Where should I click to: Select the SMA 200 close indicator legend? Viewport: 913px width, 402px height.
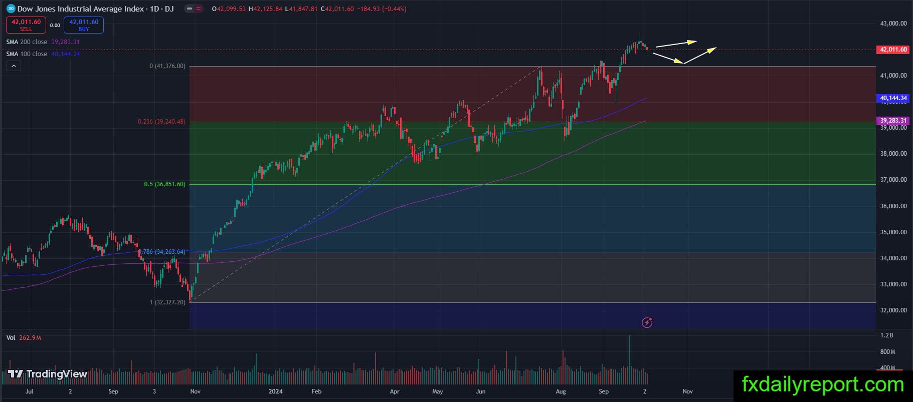43,42
